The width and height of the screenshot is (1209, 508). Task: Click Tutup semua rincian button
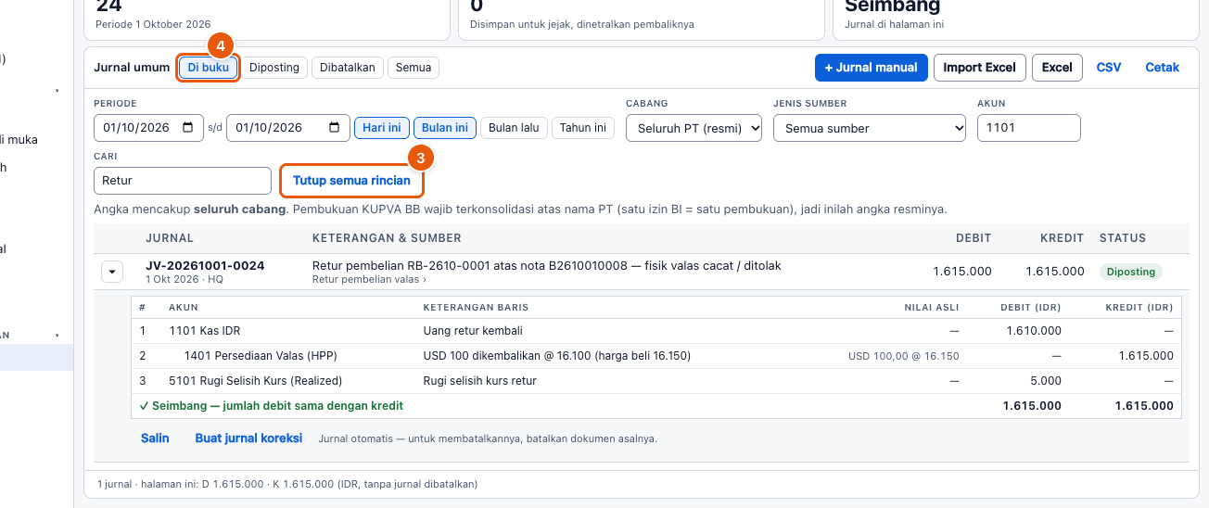pyautogui.click(x=351, y=181)
